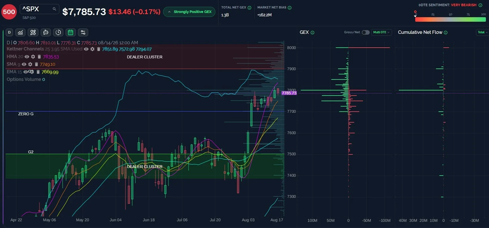This screenshot has width=489, height=228.
Task: Show info for 0DTE Sentiment
Action: (x=480, y=5)
